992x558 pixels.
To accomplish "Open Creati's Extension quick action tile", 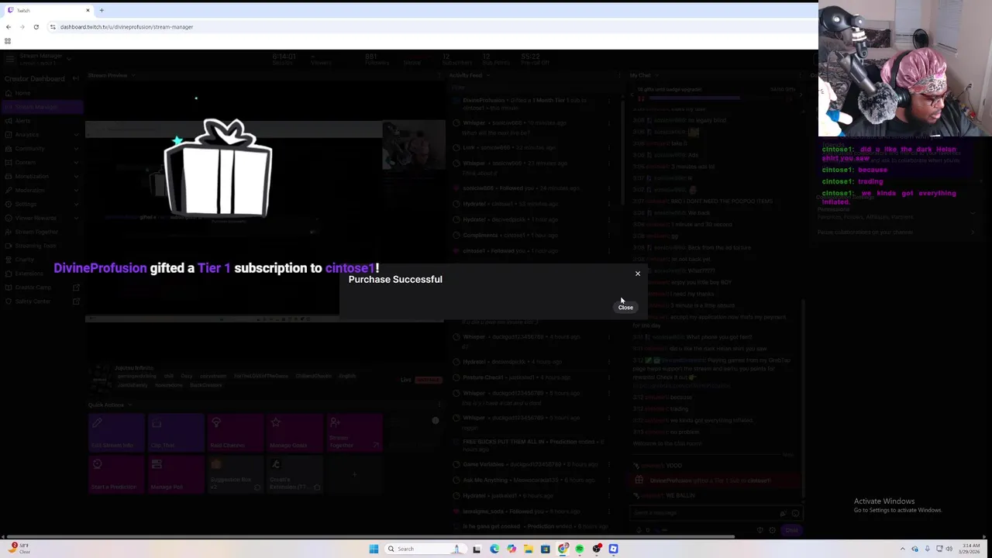I will point(295,474).
